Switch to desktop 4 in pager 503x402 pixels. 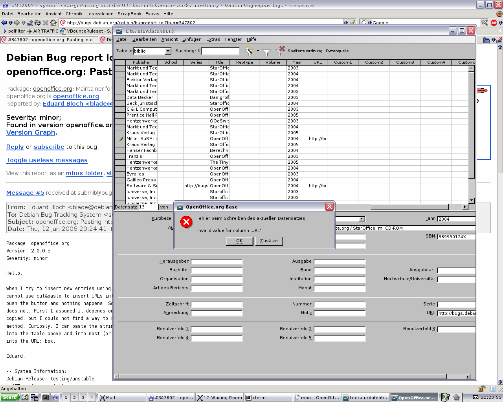coord(92,397)
